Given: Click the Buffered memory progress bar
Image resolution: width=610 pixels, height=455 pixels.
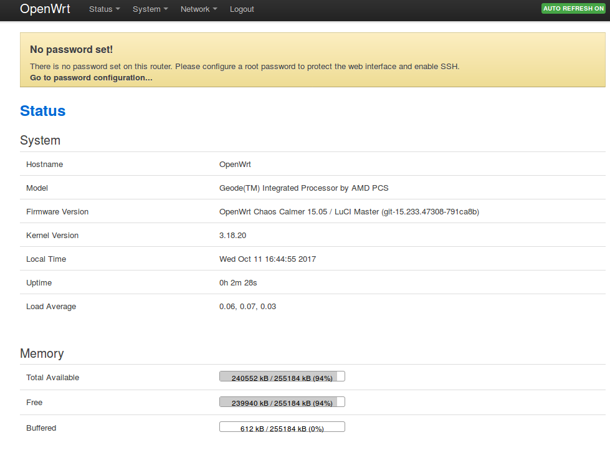Looking at the screenshot, I should [282, 427].
